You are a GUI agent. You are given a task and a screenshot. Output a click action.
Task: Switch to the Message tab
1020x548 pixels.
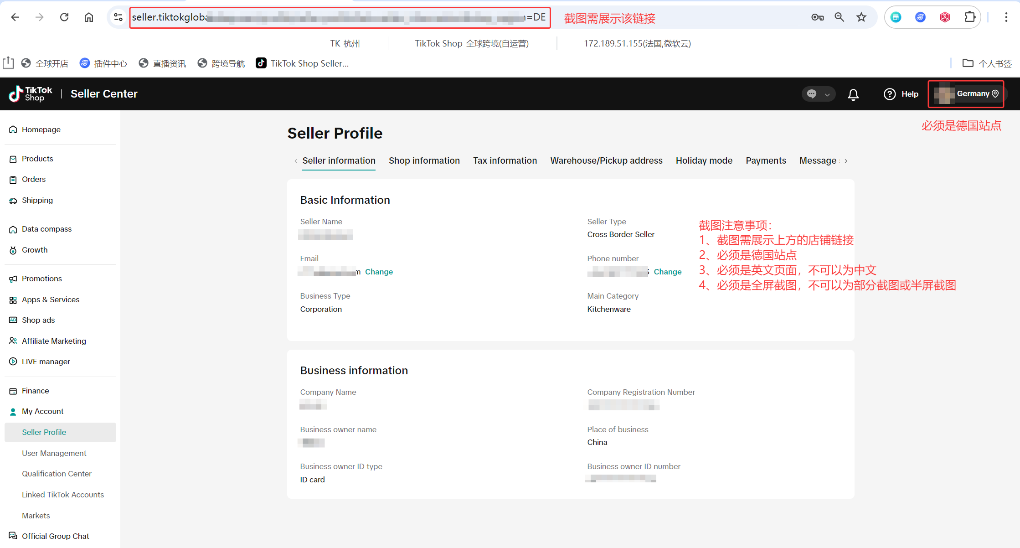click(818, 160)
